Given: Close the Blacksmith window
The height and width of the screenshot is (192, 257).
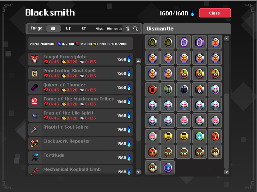Looking at the screenshot, I should pos(215,13).
